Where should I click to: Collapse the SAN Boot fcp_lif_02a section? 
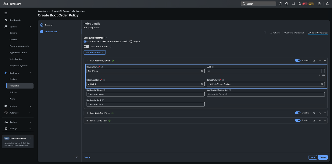(x=87, y=61)
